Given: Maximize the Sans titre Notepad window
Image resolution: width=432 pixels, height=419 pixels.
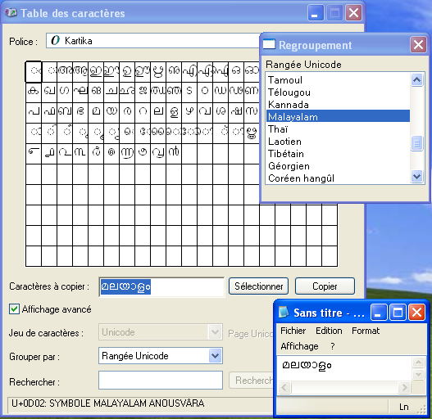Looking at the screenshot, I should 398,313.
